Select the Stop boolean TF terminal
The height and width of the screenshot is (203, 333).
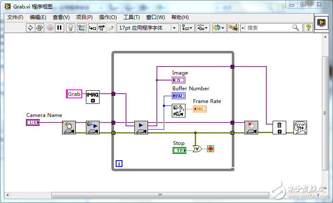(x=179, y=150)
